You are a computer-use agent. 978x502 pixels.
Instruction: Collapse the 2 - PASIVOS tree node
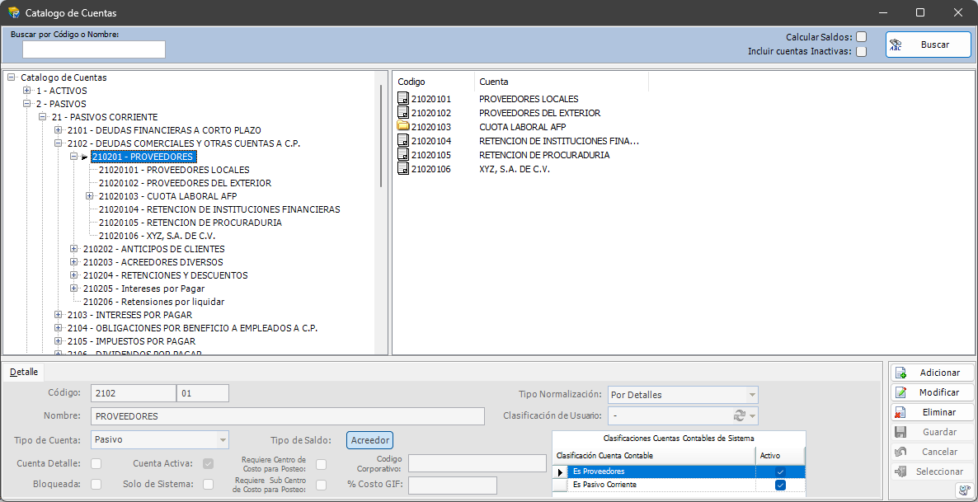tap(28, 104)
